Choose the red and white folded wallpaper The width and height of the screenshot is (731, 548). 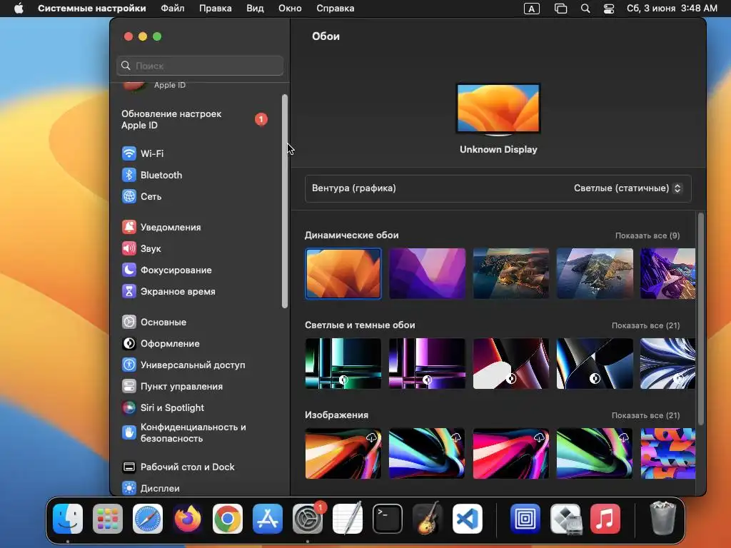coord(511,363)
